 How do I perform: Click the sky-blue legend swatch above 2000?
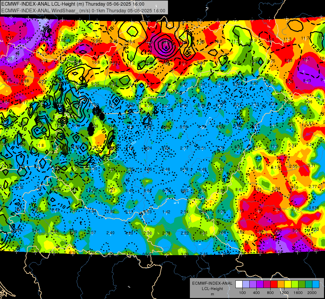tap(316, 284)
